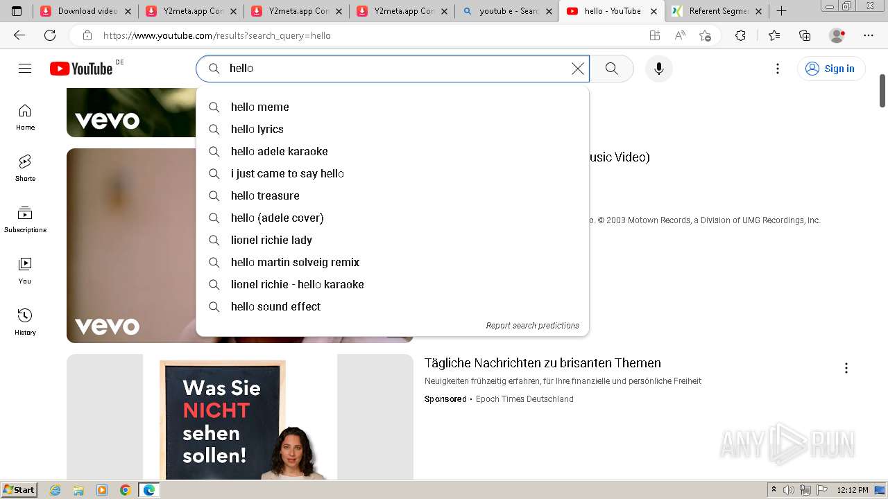Open File Explorer from taskbar
Screen dimensions: 888x499
point(78,490)
